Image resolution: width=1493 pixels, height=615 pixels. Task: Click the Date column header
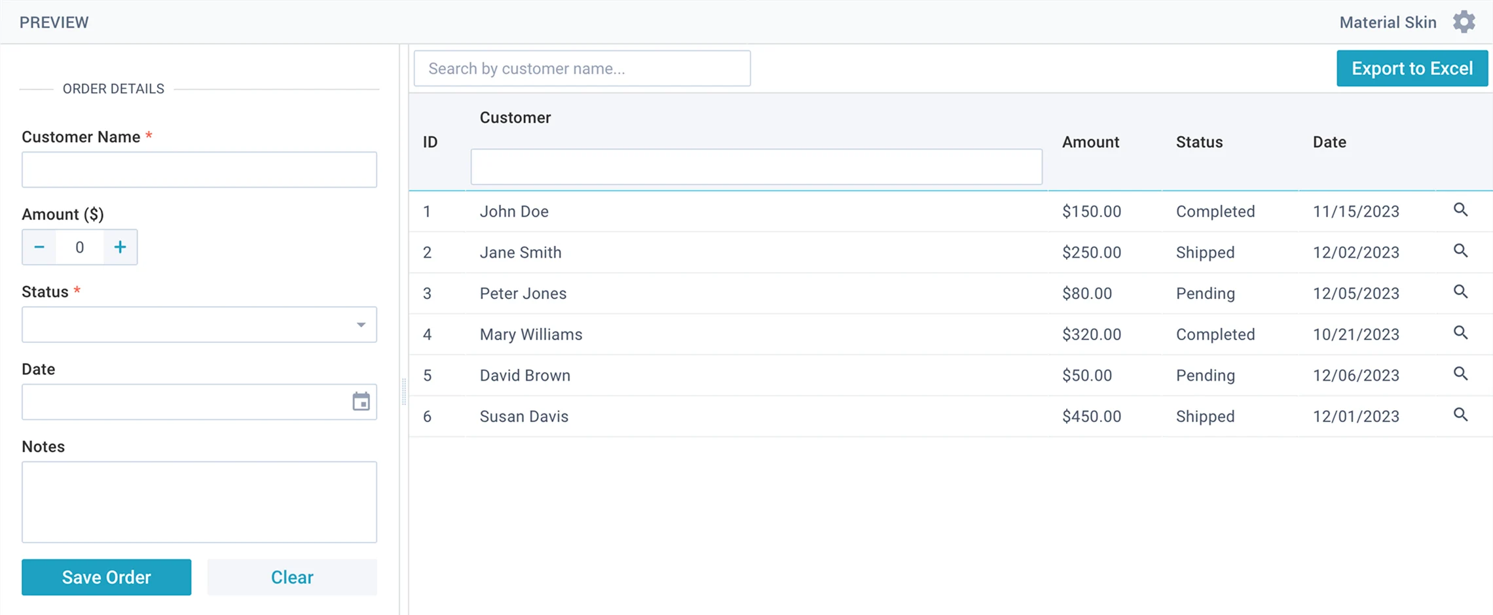tap(1329, 142)
